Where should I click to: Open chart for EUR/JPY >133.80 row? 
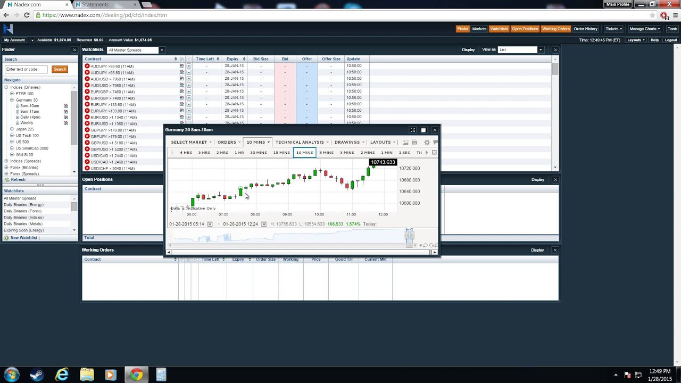pos(181,111)
